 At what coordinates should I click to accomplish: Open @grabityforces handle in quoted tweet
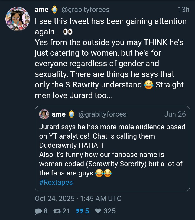pos(102,114)
